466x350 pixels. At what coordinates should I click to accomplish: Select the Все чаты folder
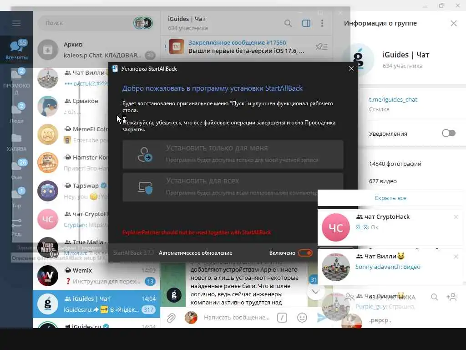click(x=16, y=49)
